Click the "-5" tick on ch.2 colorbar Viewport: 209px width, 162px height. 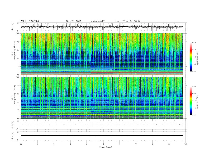pyautogui.click(x=195, y=101)
